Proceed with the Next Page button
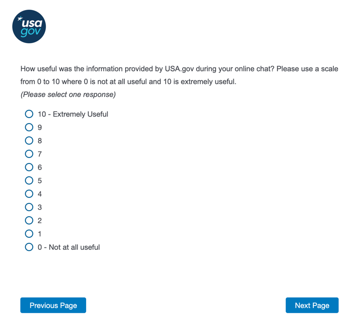Viewport: 353px width, 326px height. (312, 305)
